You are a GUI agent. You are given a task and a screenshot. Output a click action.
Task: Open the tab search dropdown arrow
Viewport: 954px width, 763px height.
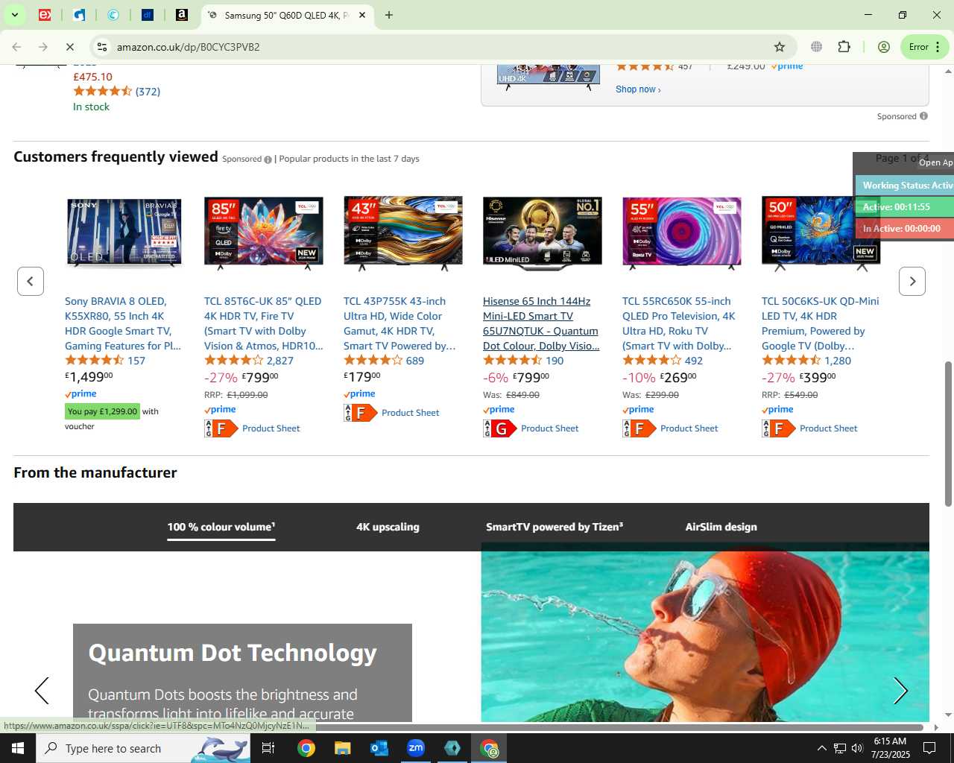click(x=14, y=15)
